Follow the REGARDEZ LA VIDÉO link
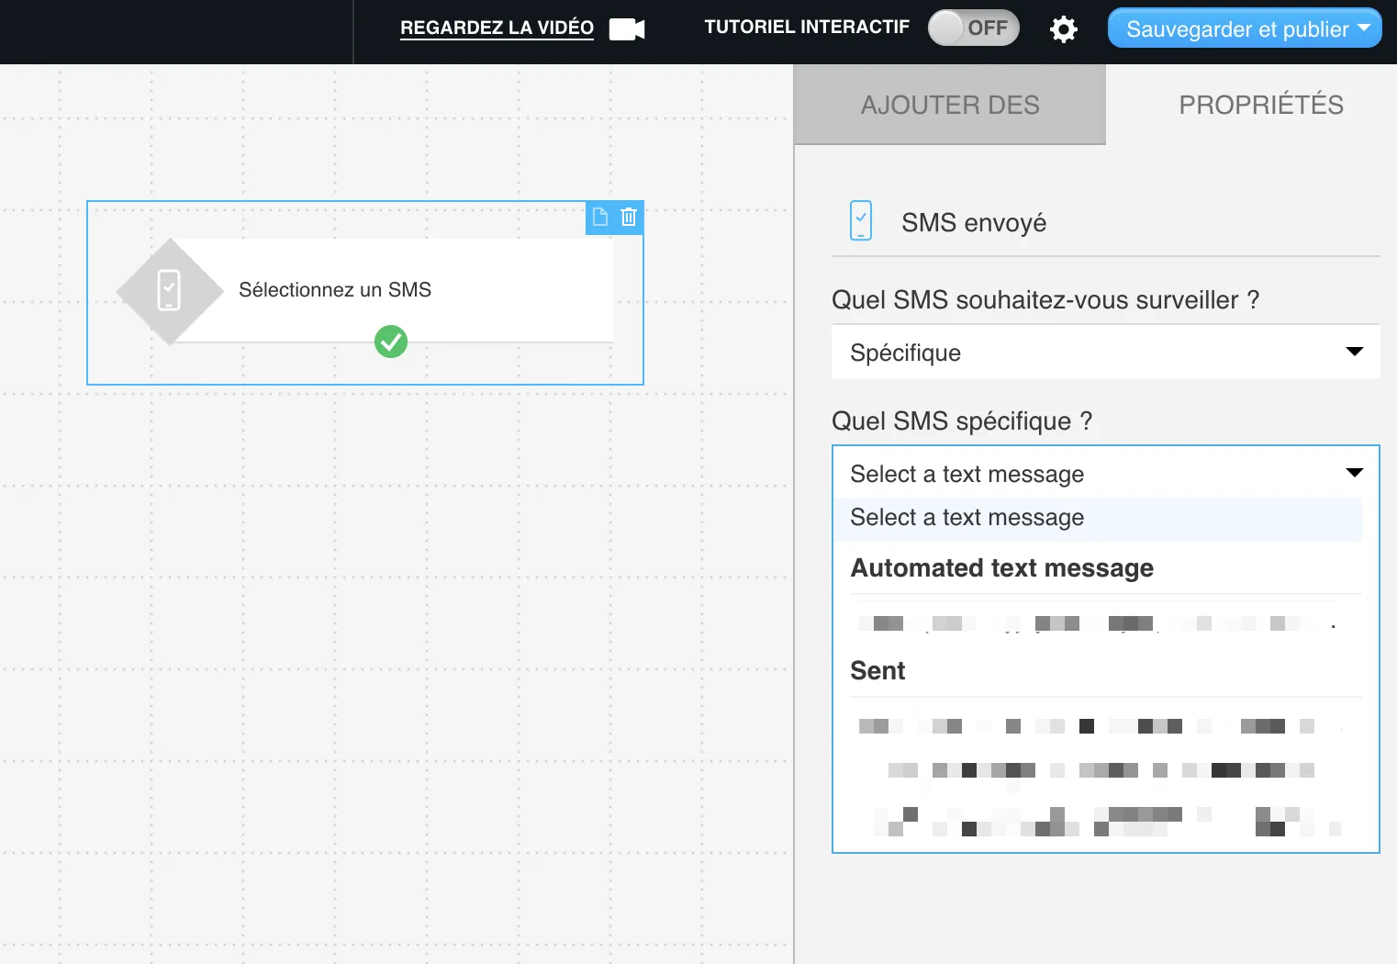 pyautogui.click(x=497, y=28)
